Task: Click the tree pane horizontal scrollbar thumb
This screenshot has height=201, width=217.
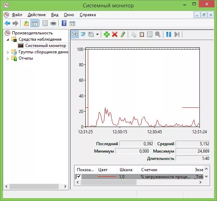Action: (34, 186)
